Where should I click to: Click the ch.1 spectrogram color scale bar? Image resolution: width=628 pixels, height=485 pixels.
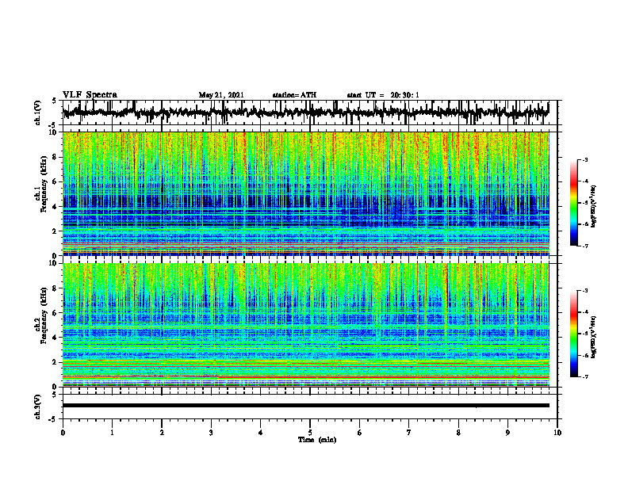click(574, 203)
